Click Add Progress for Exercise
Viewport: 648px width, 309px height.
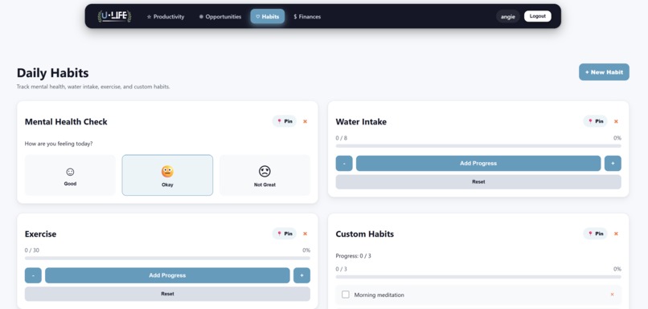coord(167,275)
